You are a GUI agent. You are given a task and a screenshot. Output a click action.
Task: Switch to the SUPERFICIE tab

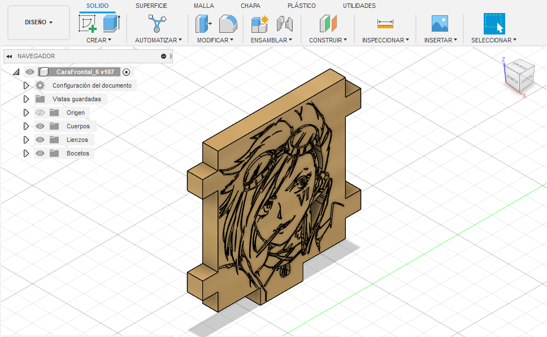(x=151, y=6)
